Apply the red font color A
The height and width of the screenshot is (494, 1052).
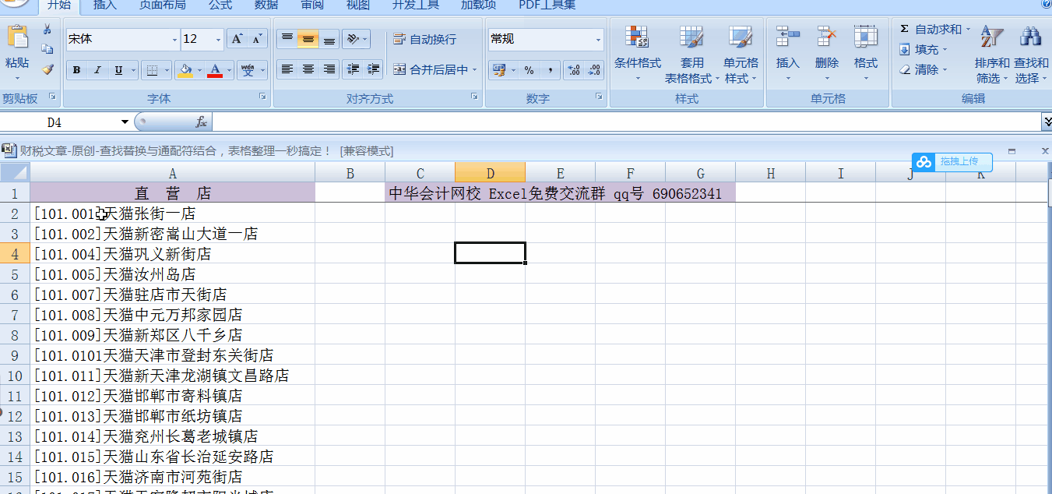[215, 70]
